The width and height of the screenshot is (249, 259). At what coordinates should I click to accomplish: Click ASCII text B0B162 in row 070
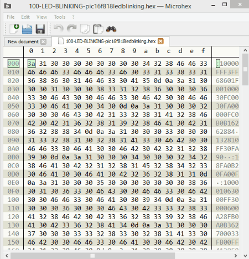point(227,123)
